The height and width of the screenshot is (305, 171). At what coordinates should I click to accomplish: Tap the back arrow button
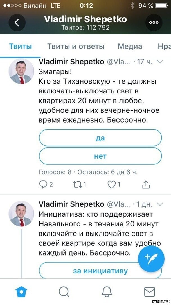click(x=17, y=23)
